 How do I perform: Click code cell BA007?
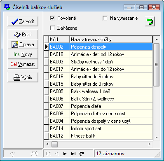(x=59, y=106)
